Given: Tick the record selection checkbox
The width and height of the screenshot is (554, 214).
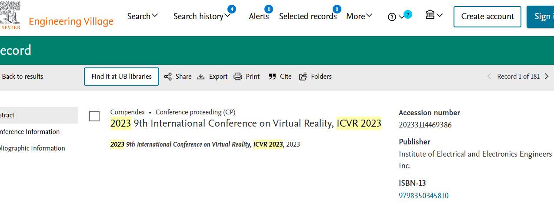Looking at the screenshot, I should pyautogui.click(x=94, y=116).
